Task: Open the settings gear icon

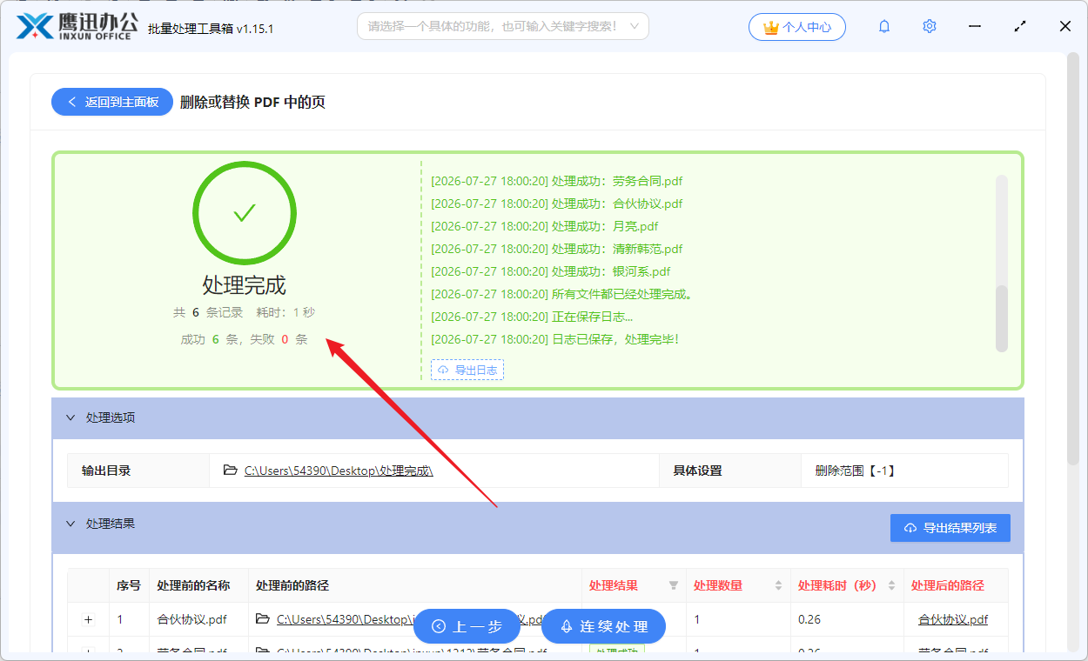Action: (930, 27)
